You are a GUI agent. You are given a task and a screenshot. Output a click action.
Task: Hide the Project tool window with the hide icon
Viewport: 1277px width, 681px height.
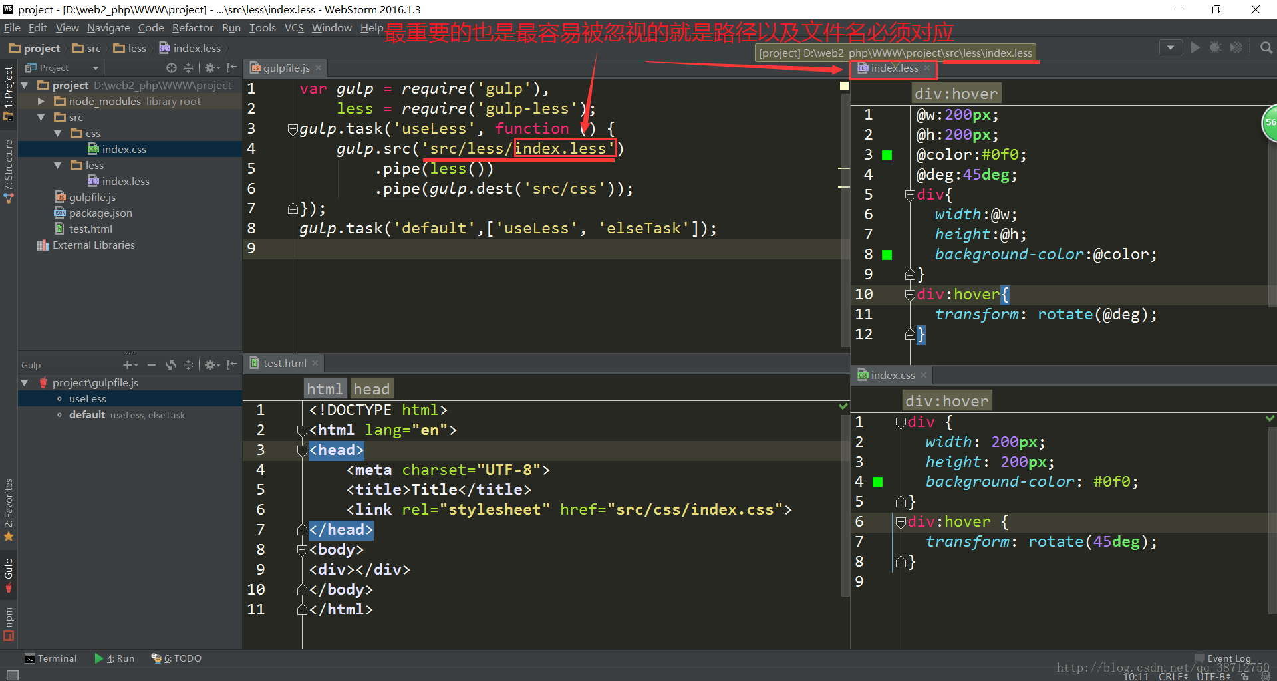231,68
